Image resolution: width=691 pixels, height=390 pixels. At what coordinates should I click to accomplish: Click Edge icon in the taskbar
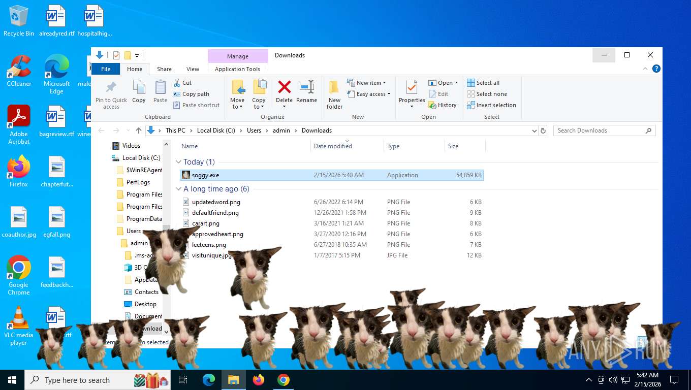click(x=209, y=380)
